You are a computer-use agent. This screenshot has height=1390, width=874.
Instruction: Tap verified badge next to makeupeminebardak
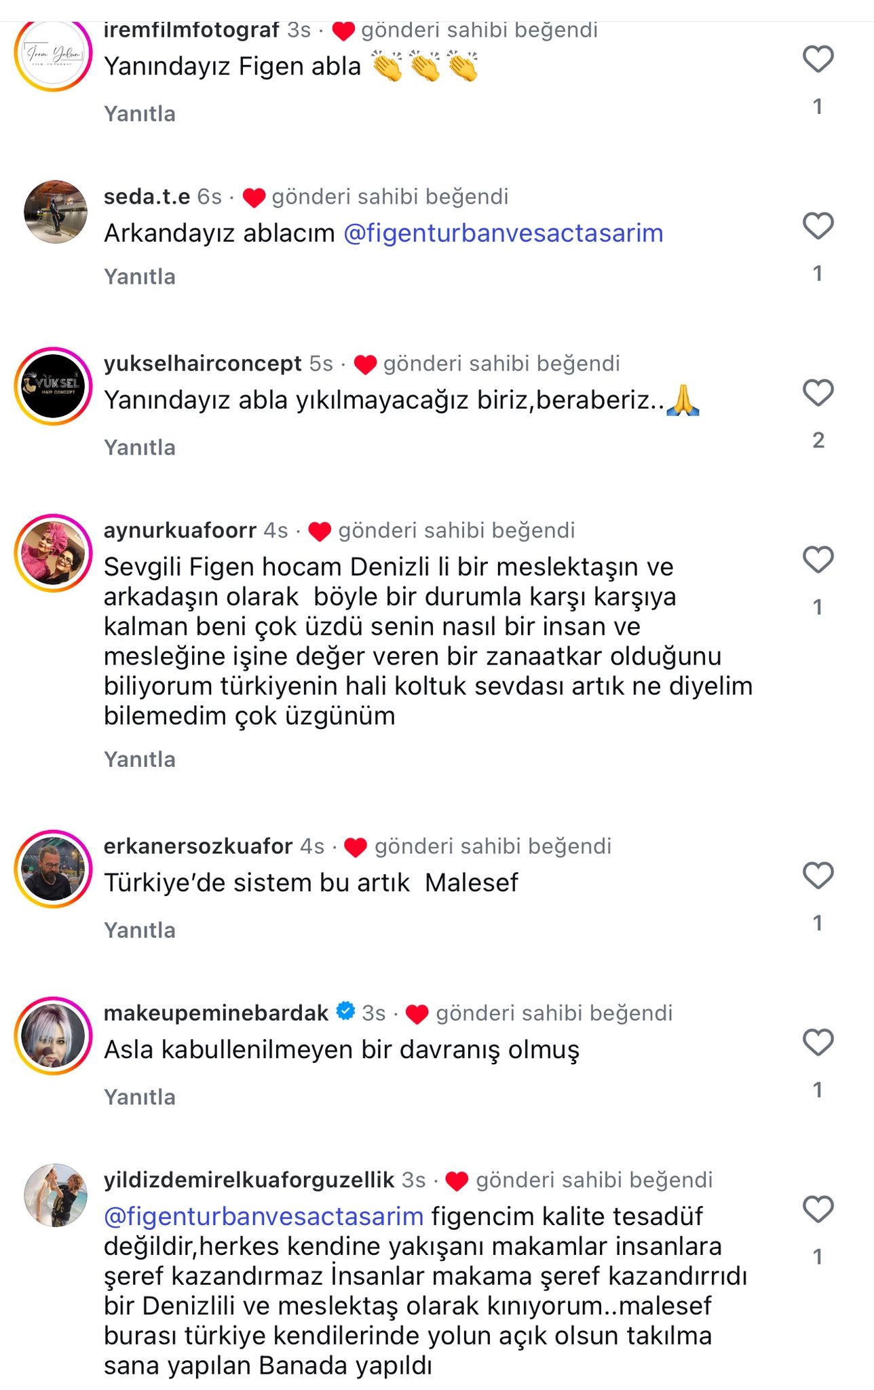pyautogui.click(x=346, y=1011)
